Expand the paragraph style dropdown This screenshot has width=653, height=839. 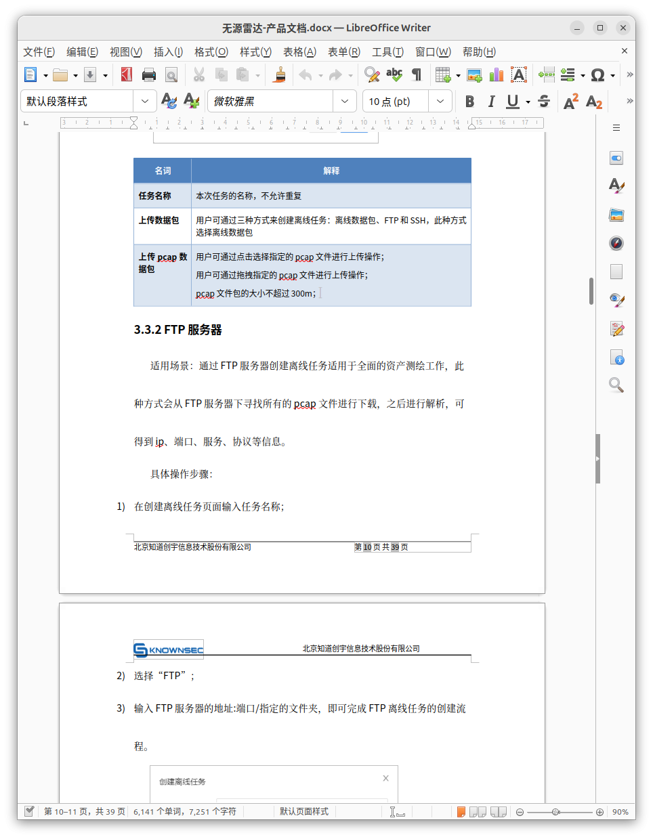(x=145, y=102)
